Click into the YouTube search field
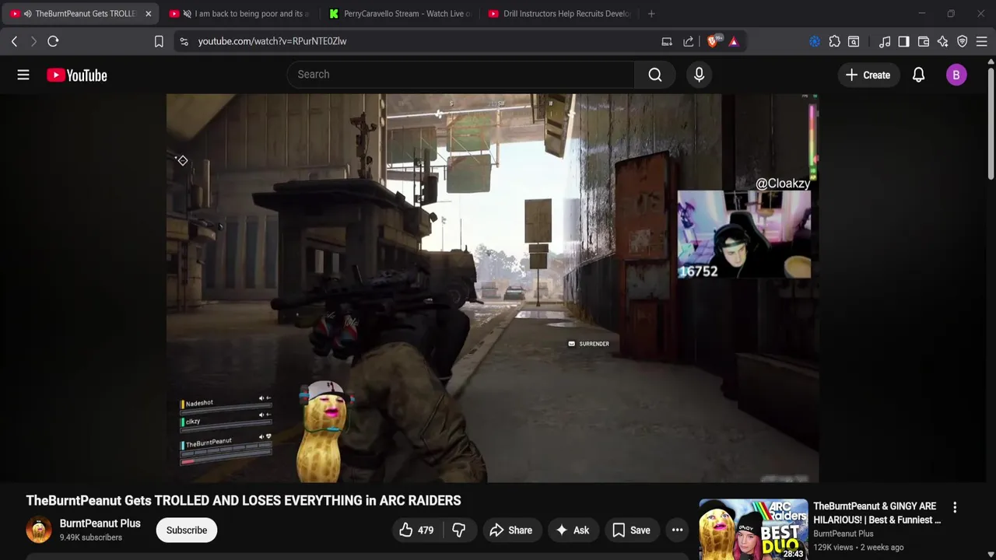 coord(461,75)
